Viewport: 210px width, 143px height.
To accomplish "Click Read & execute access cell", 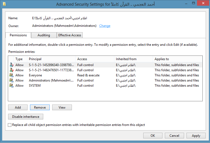I will click(88, 75).
